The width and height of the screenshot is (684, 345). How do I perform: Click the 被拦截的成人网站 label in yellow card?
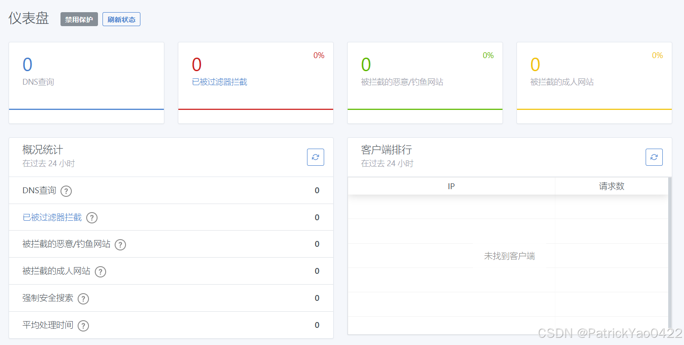tap(562, 82)
